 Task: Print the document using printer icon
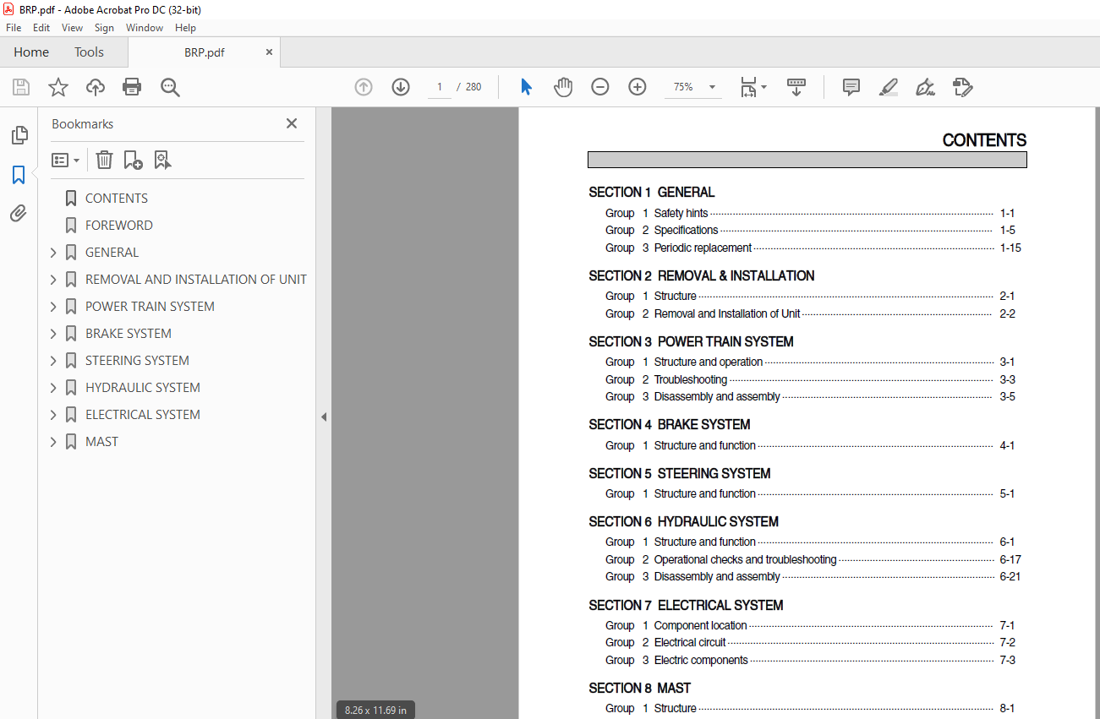click(132, 87)
